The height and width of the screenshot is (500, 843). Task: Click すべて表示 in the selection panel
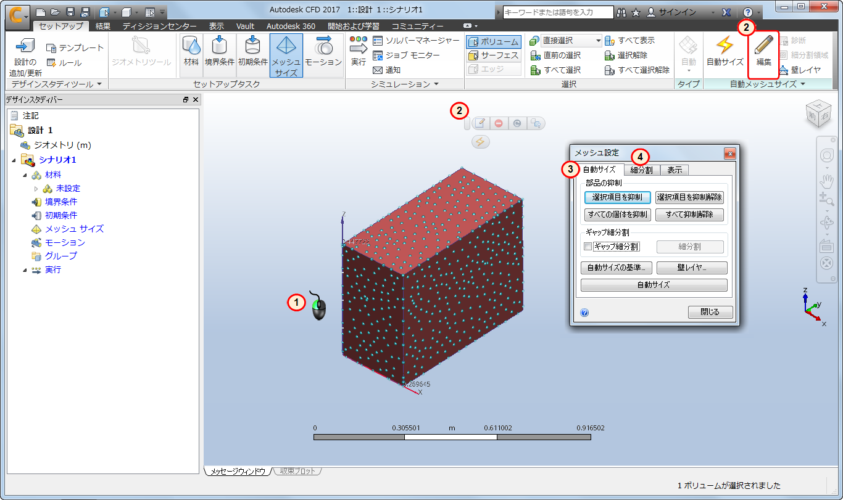(x=630, y=41)
